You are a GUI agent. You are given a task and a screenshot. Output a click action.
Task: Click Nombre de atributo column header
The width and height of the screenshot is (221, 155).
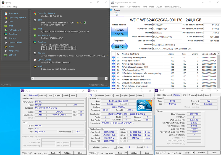[x=142, y=54]
